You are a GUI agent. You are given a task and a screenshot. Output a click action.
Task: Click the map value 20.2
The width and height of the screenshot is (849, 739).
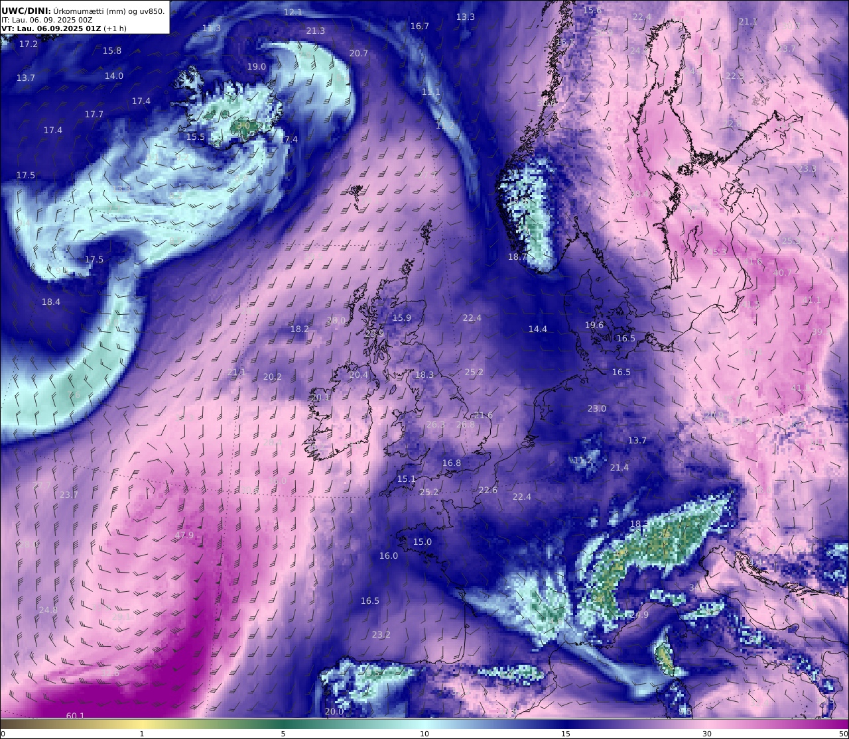(x=273, y=376)
